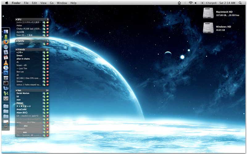Open the Preview app in the dock
This screenshot has height=154, width=247.
(x=6, y=52)
